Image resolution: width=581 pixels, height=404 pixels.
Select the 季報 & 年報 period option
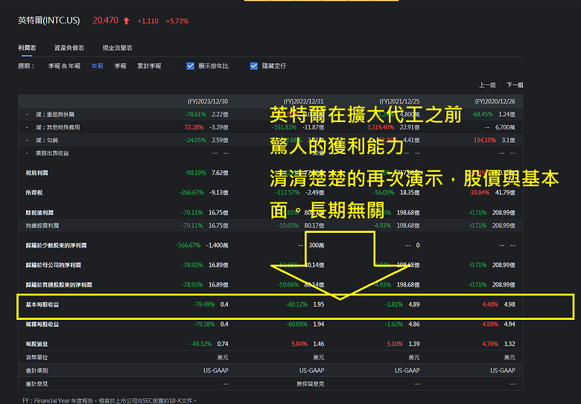pyautogui.click(x=65, y=66)
